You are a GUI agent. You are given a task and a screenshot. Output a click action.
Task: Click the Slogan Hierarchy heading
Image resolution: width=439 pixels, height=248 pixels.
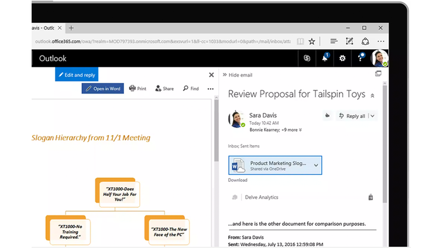click(x=91, y=137)
